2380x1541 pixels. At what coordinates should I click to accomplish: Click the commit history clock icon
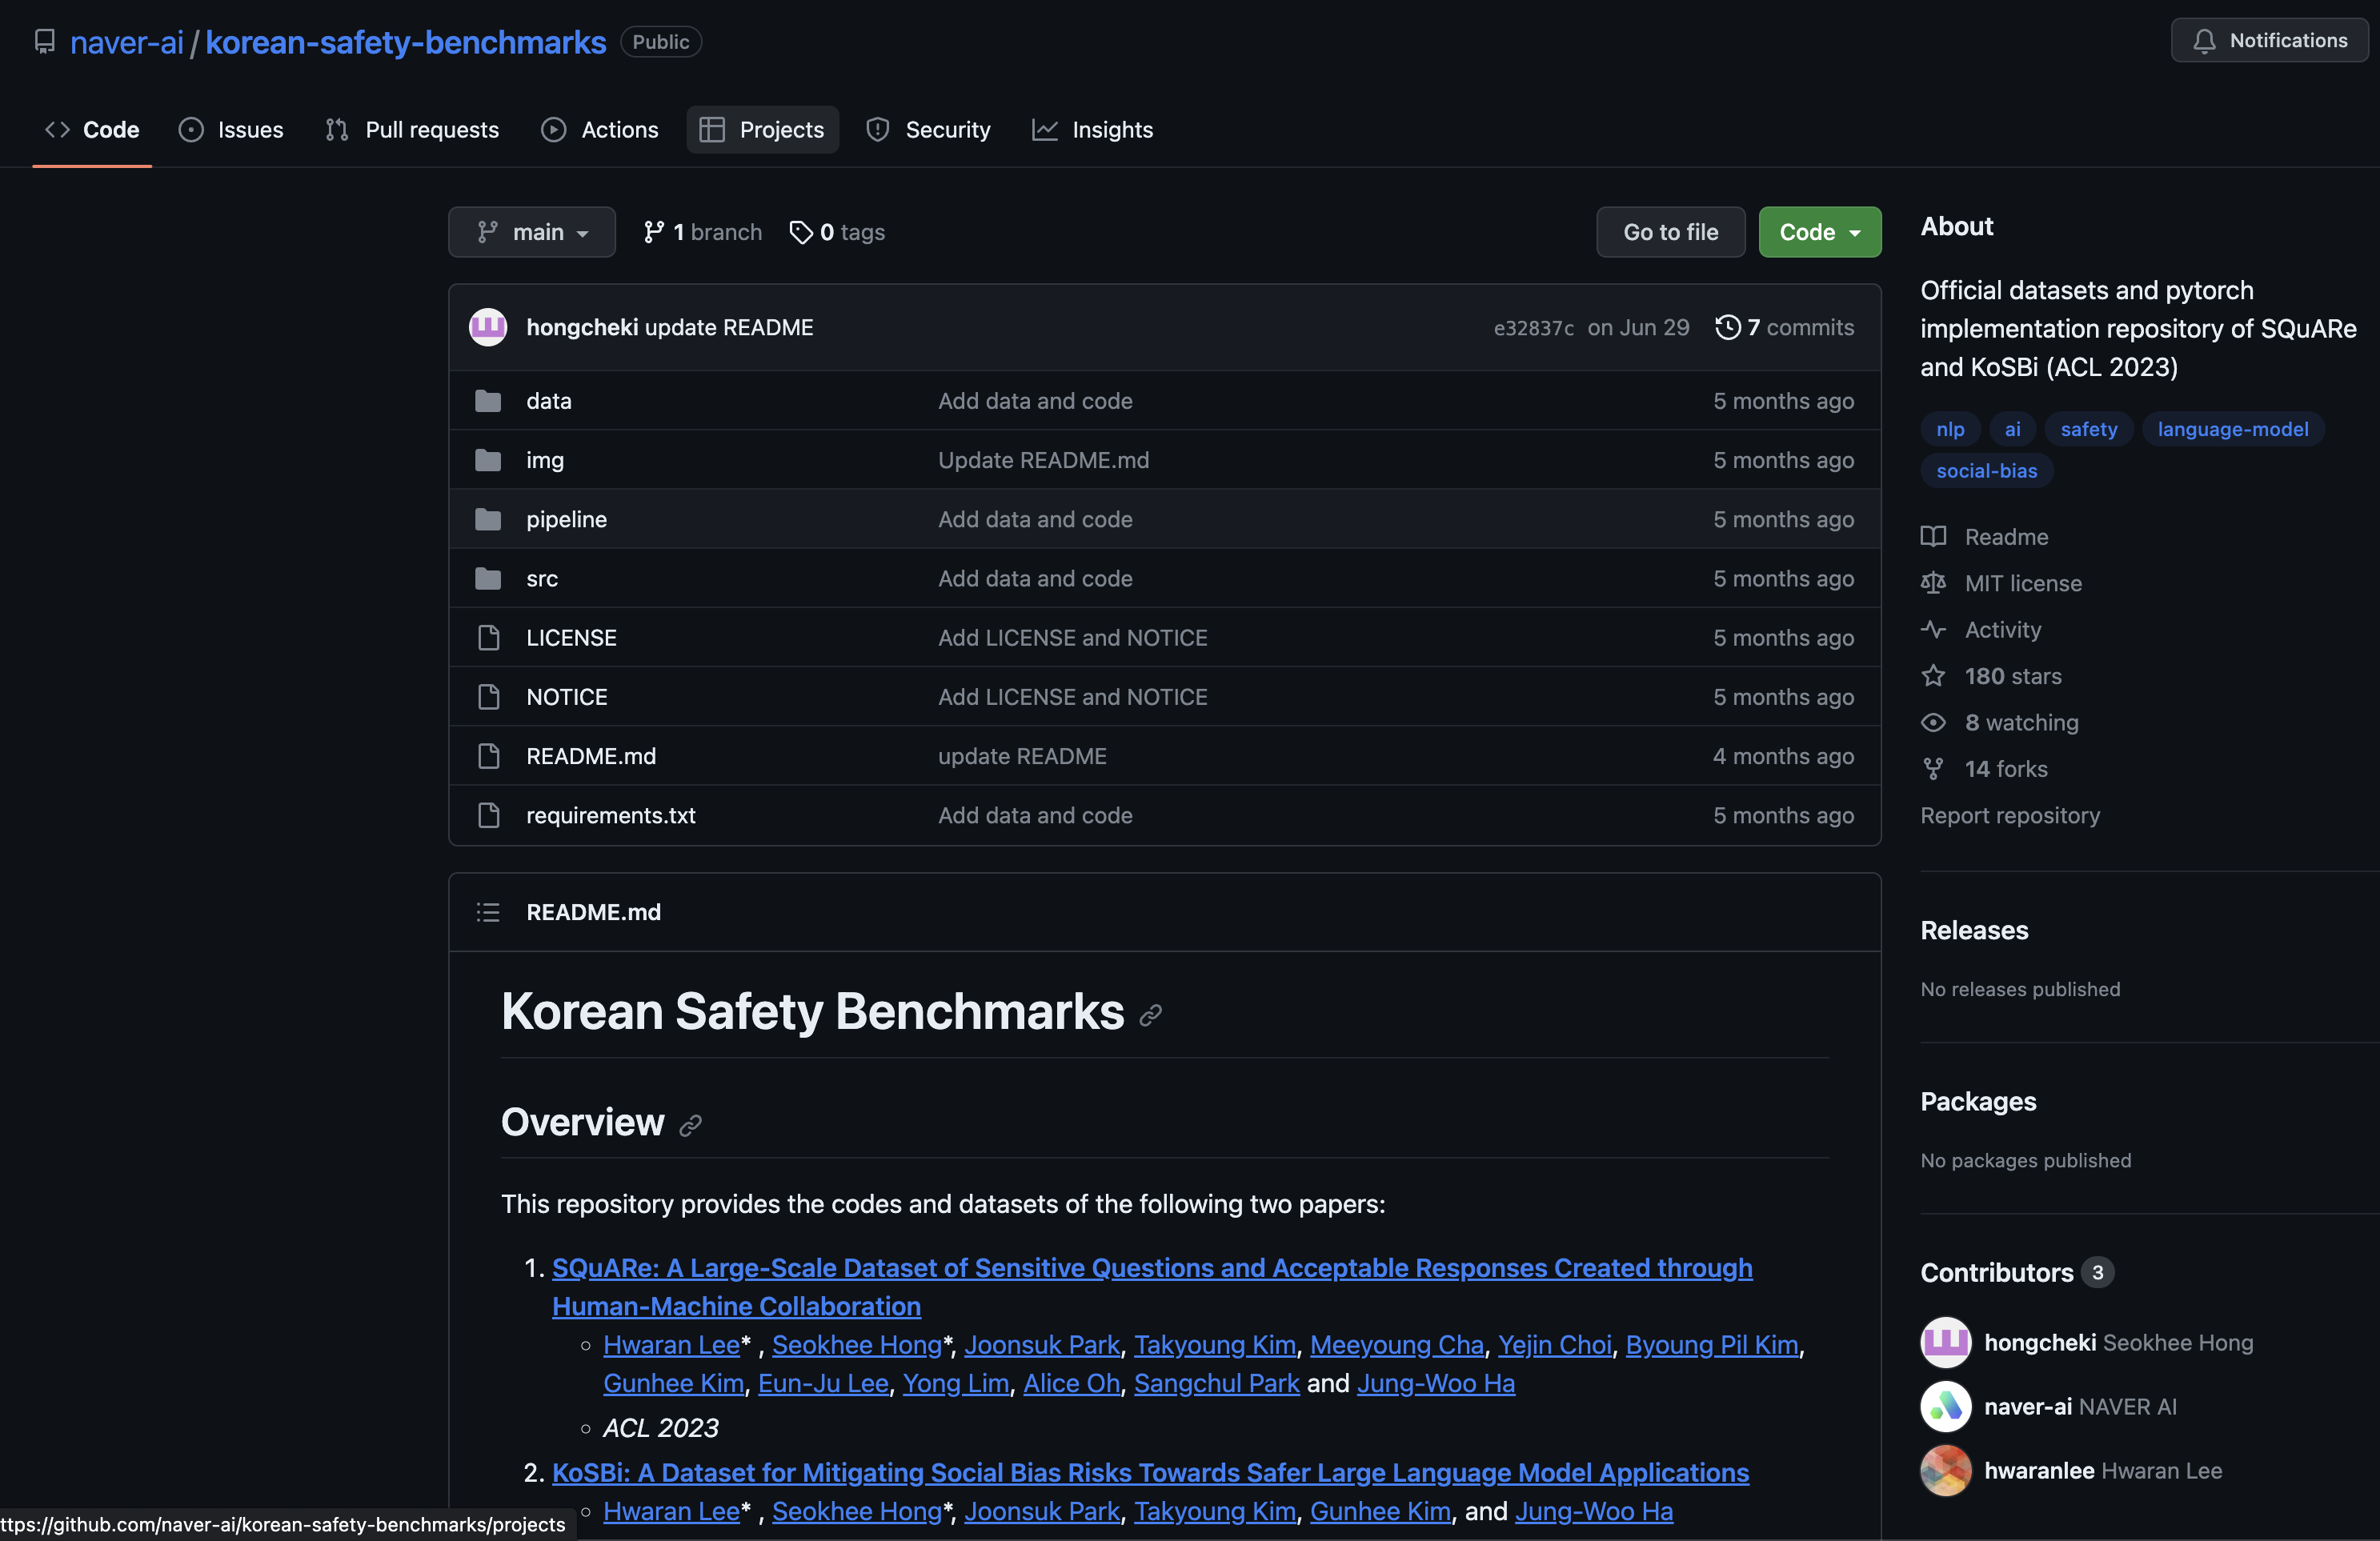pyautogui.click(x=1727, y=327)
